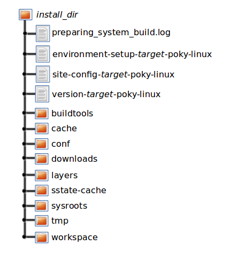This screenshot has width=232, height=261.
Task: Select the site-config-target-poky-linux file icon
Action: pyautogui.click(x=43, y=74)
